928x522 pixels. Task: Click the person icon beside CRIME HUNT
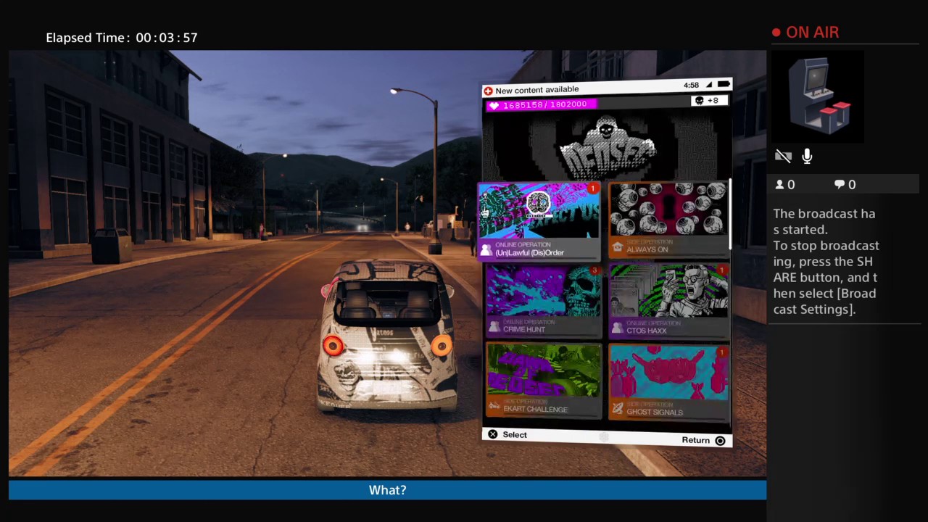point(493,327)
